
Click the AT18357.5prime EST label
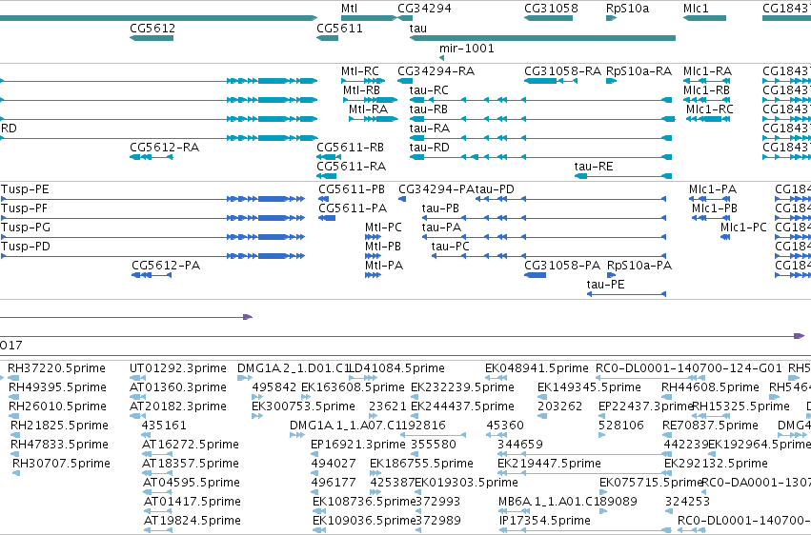click(191, 465)
